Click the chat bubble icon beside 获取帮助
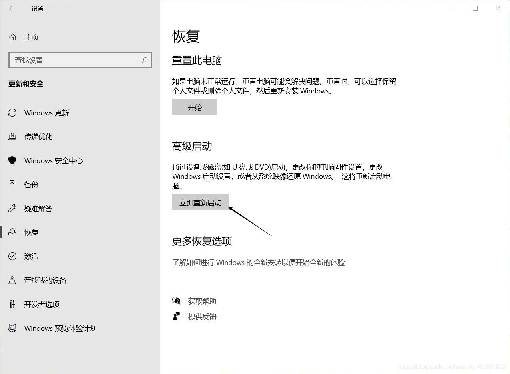Viewport: 510px width, 374px height. tap(176, 301)
